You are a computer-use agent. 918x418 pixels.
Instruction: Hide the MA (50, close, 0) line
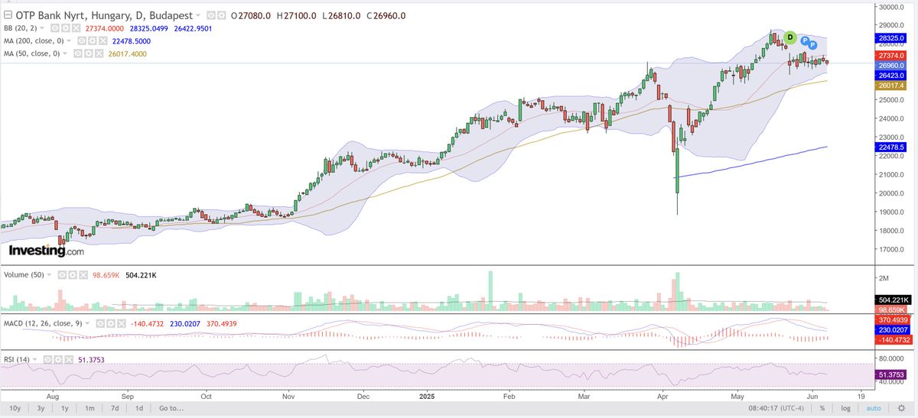pos(77,53)
